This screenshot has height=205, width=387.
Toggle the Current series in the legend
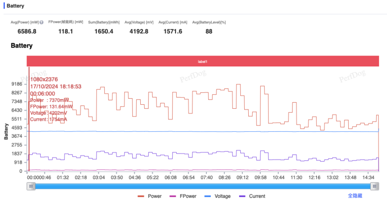[x=252, y=196]
